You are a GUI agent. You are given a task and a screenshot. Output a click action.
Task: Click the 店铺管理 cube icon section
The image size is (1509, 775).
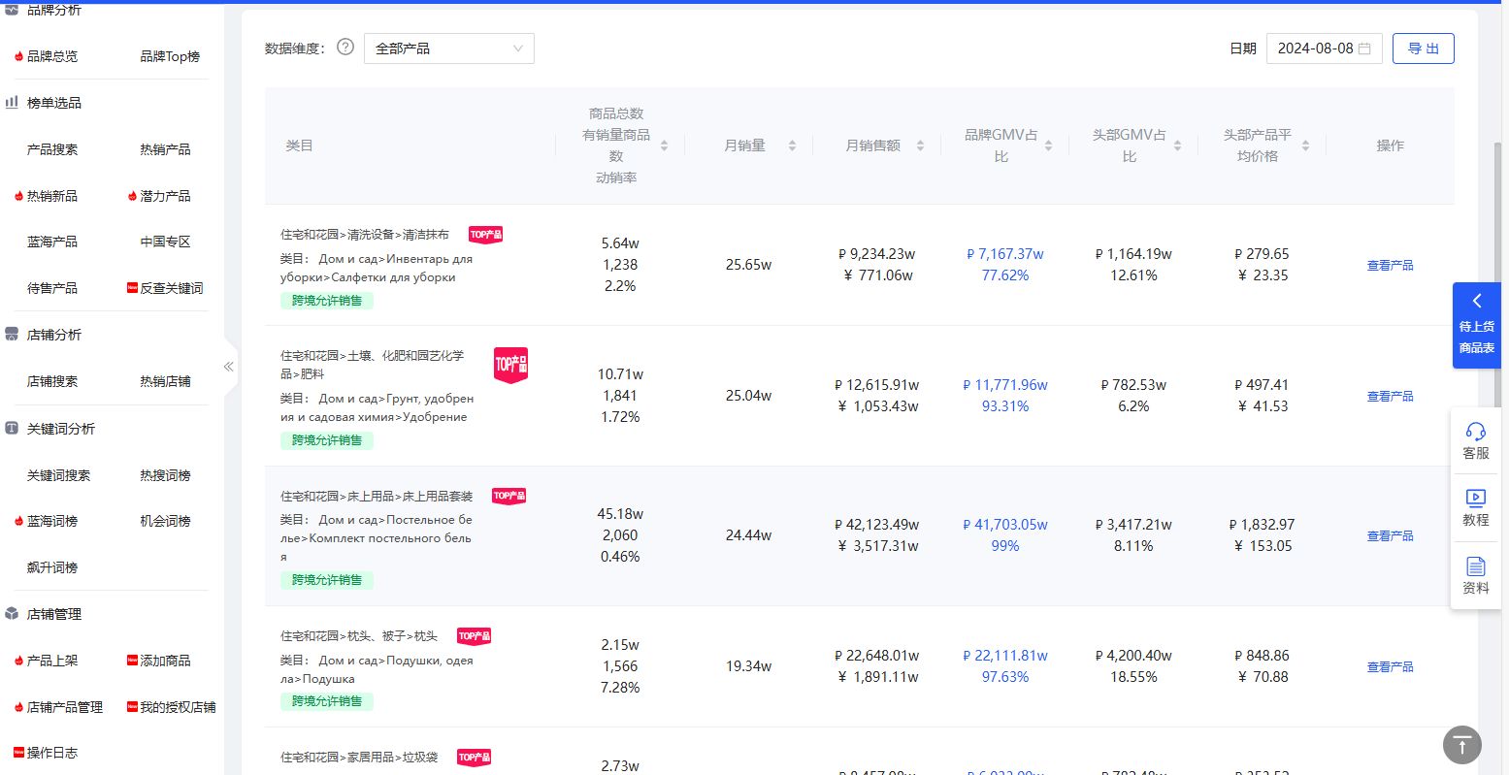pos(13,614)
